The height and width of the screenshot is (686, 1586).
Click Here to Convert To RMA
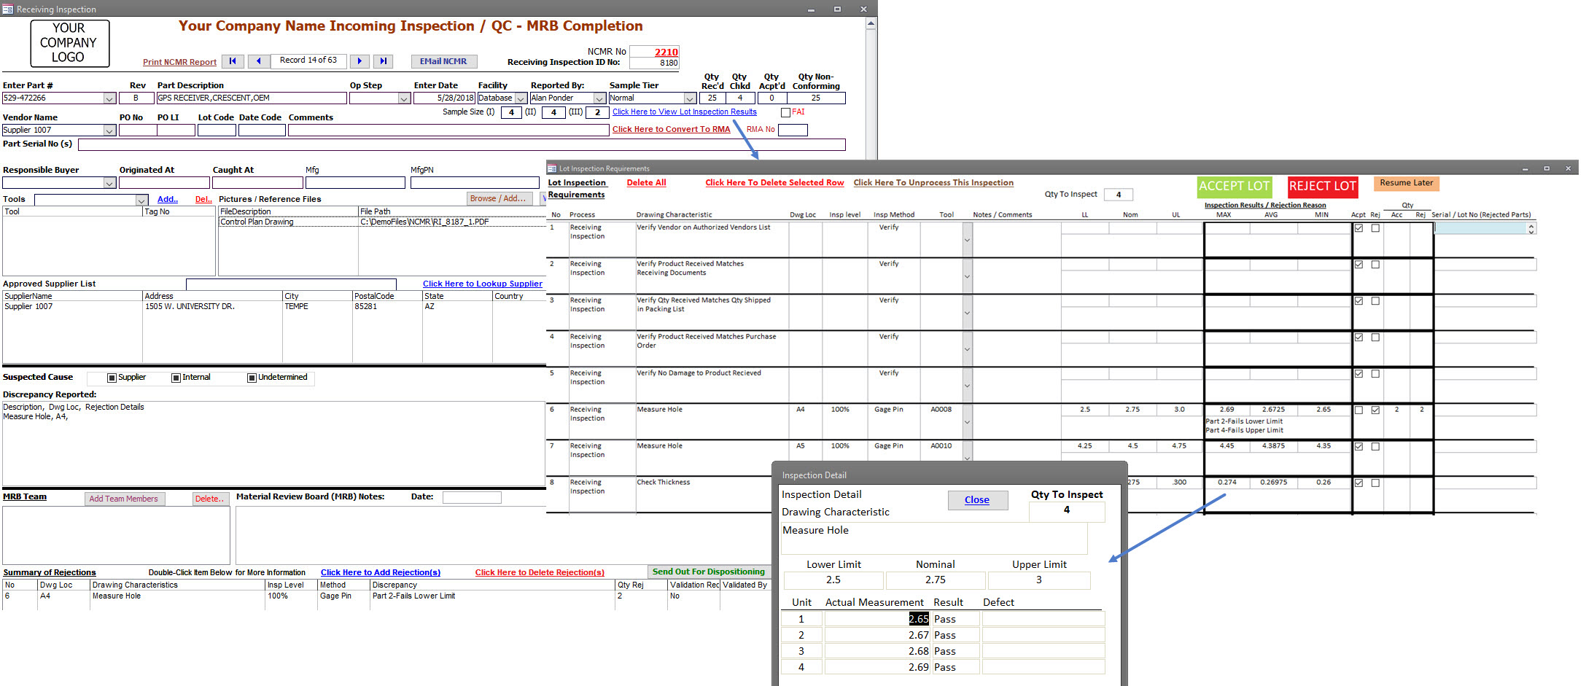click(671, 129)
